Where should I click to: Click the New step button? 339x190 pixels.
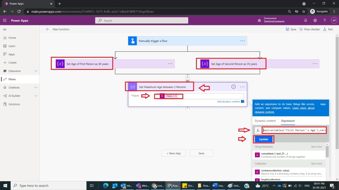(x=174, y=153)
